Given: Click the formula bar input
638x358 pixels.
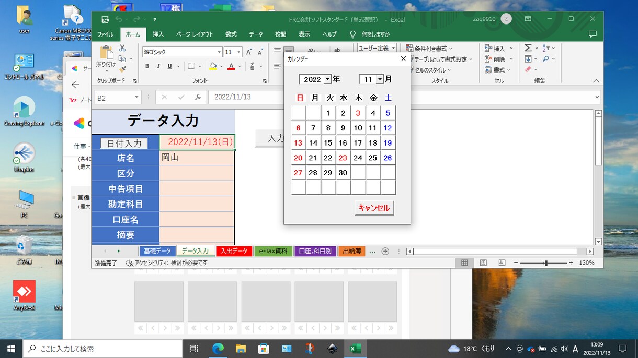Looking at the screenshot, I should pyautogui.click(x=404, y=97).
